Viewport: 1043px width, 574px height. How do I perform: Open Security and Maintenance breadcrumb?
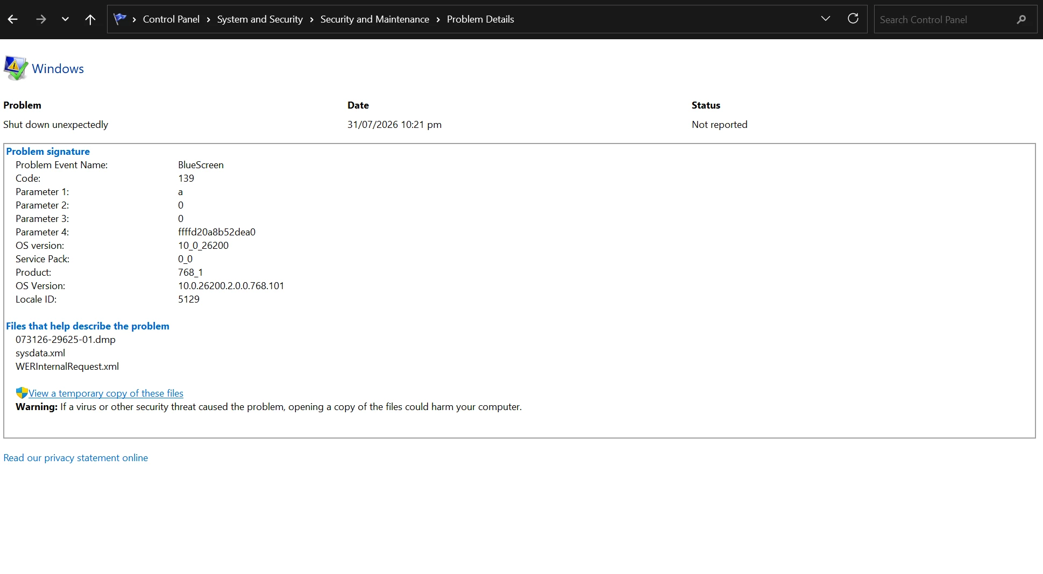coord(375,19)
